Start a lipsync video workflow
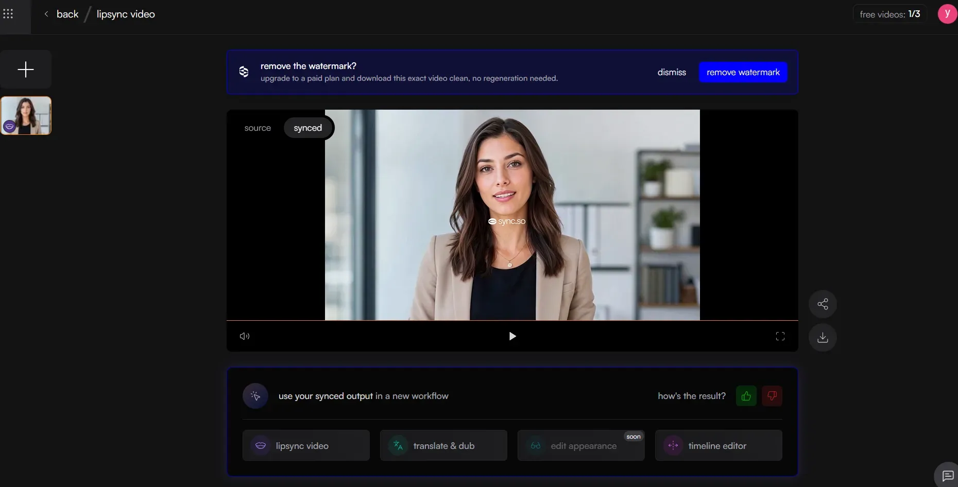This screenshot has height=487, width=958. coord(306,445)
